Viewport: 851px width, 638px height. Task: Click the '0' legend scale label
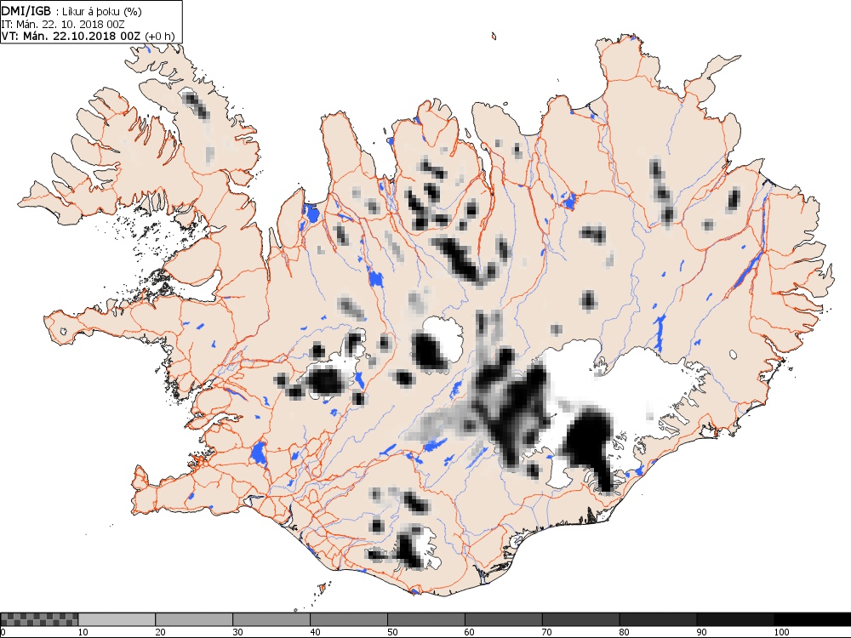3,632
